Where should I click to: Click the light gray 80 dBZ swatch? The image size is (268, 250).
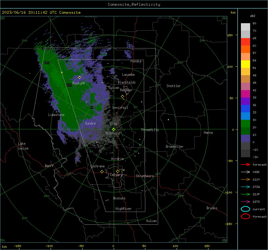(245, 27)
